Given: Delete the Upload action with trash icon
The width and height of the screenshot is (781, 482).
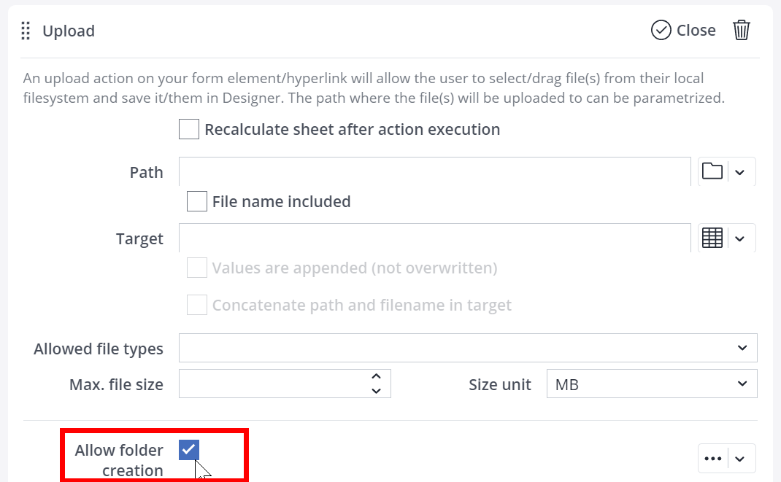Looking at the screenshot, I should (742, 30).
